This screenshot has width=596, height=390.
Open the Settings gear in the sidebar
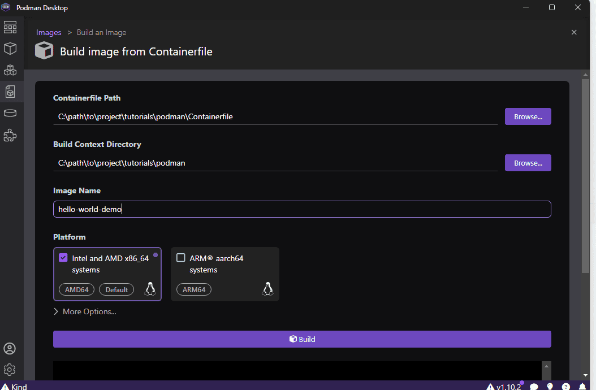click(x=10, y=370)
